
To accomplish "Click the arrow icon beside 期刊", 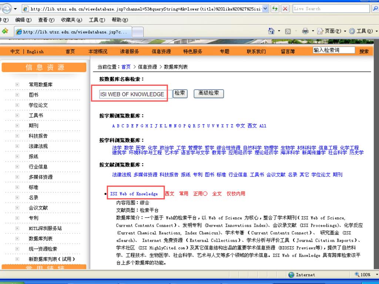I will [x=17, y=126].
